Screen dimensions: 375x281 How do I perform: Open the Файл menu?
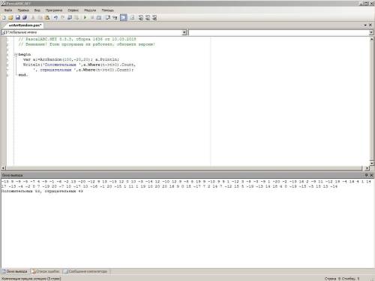[x=8, y=11]
